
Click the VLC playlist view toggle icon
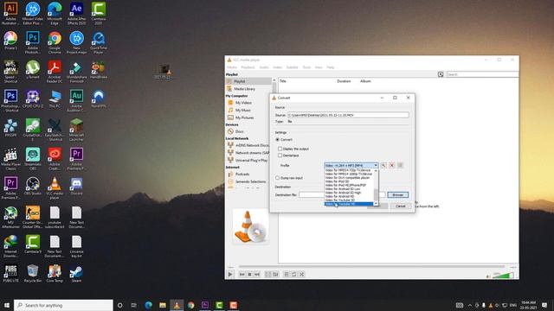click(x=441, y=74)
